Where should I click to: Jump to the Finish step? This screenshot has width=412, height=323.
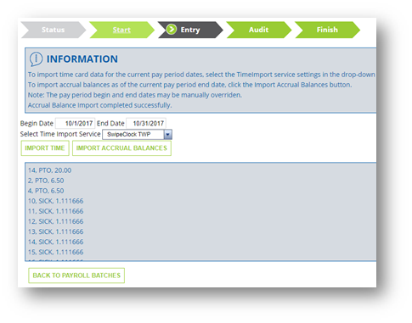[327, 30]
